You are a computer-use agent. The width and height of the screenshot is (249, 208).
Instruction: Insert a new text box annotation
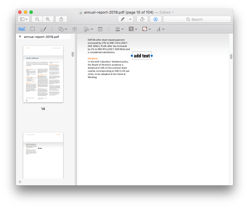[x=75, y=29]
